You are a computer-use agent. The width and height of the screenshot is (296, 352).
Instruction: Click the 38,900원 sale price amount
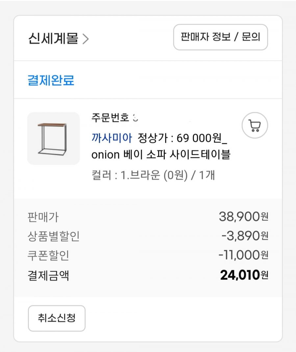tap(244, 217)
